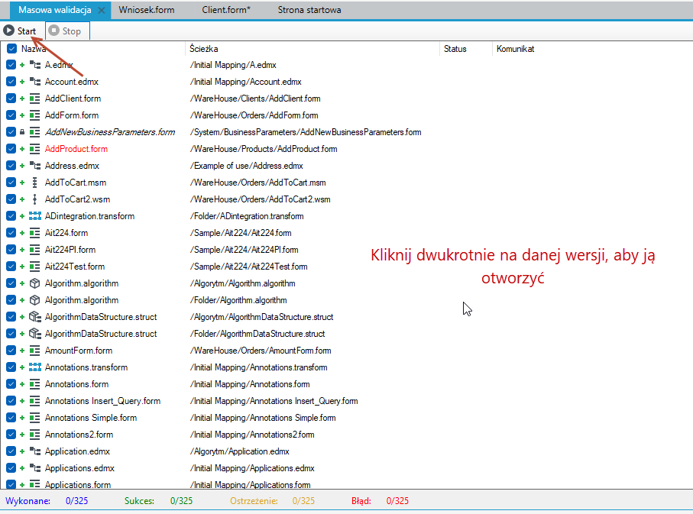Click the model icon beside A.edmx

click(x=35, y=65)
